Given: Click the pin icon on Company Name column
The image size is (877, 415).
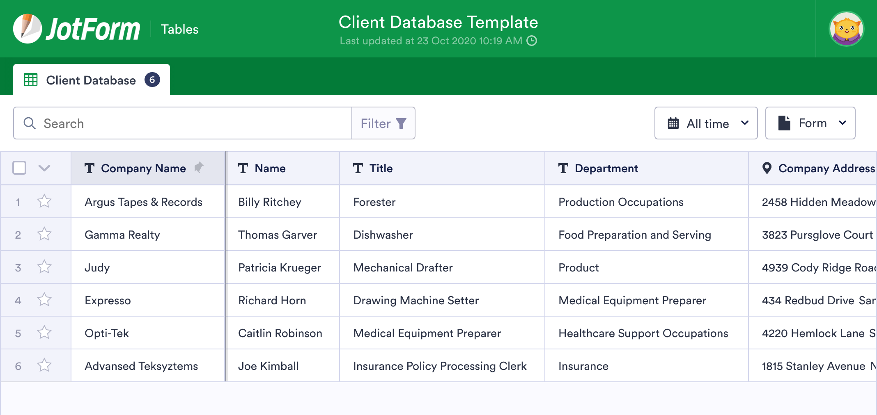Looking at the screenshot, I should 200,167.
